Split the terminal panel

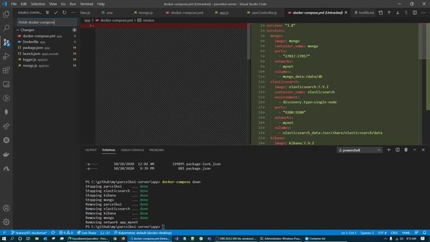(x=397, y=150)
